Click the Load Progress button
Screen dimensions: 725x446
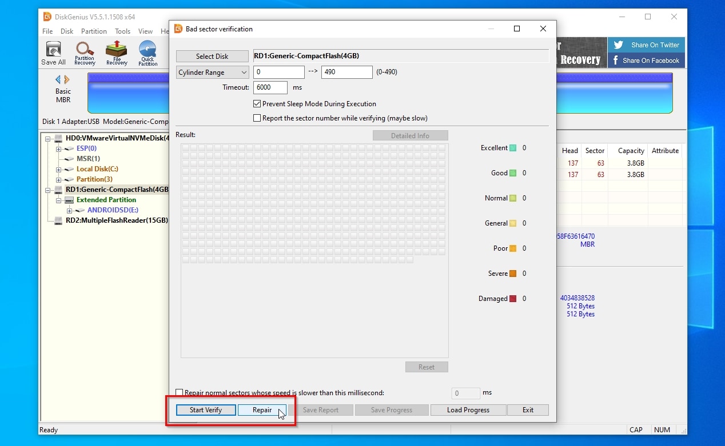tap(468, 410)
